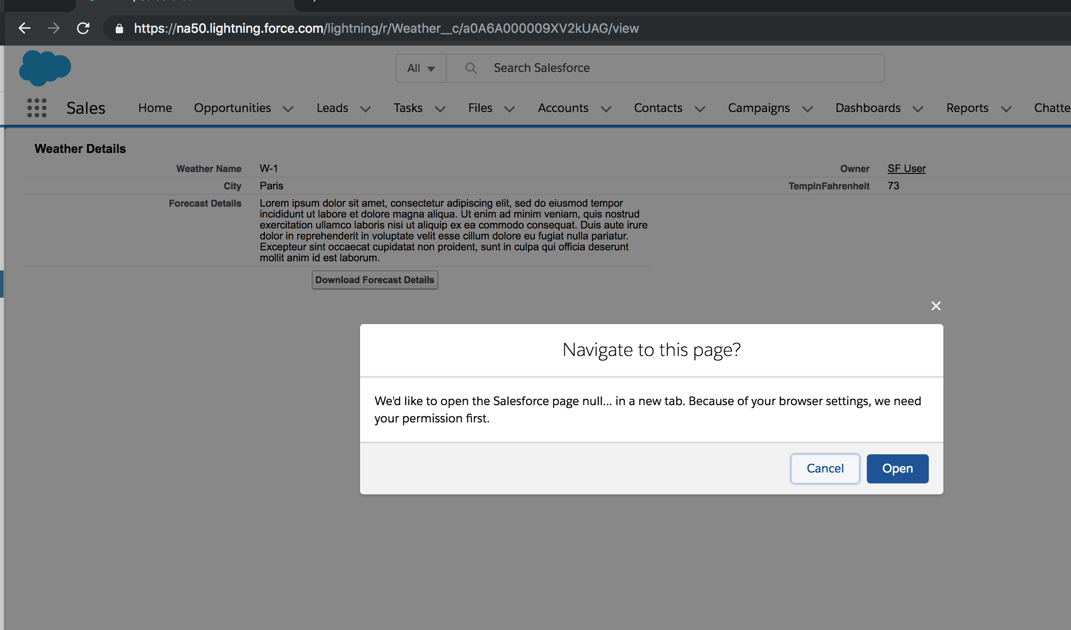The height and width of the screenshot is (630, 1071).
Task: Go back using the browser back arrow
Action: click(24, 28)
